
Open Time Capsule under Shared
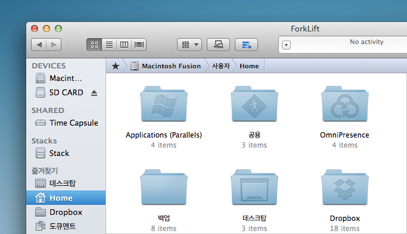pyautogui.click(x=66, y=123)
